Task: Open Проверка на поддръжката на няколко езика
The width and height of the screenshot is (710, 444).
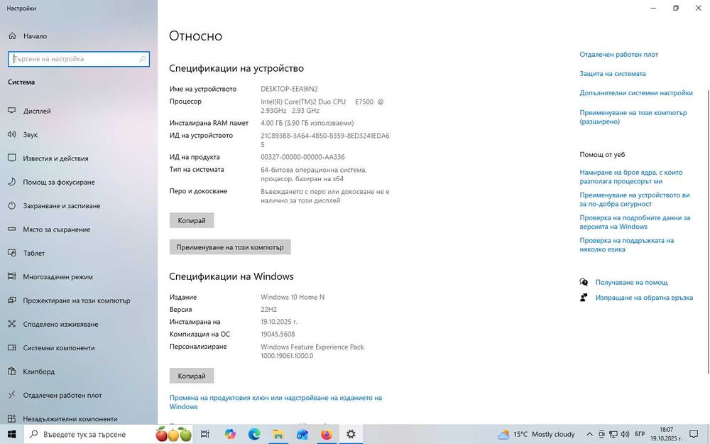Action: pyautogui.click(x=627, y=244)
